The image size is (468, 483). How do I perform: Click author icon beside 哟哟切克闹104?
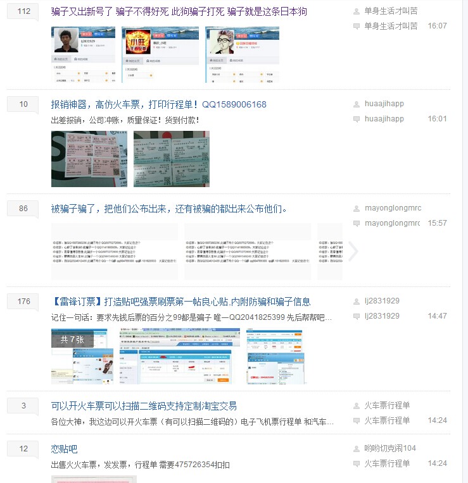point(357,449)
